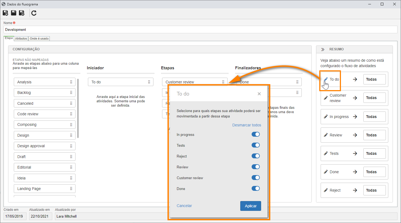Image resolution: width=401 pixels, height=223 pixels.
Task: Toggle the Reject switch
Action: click(256, 156)
